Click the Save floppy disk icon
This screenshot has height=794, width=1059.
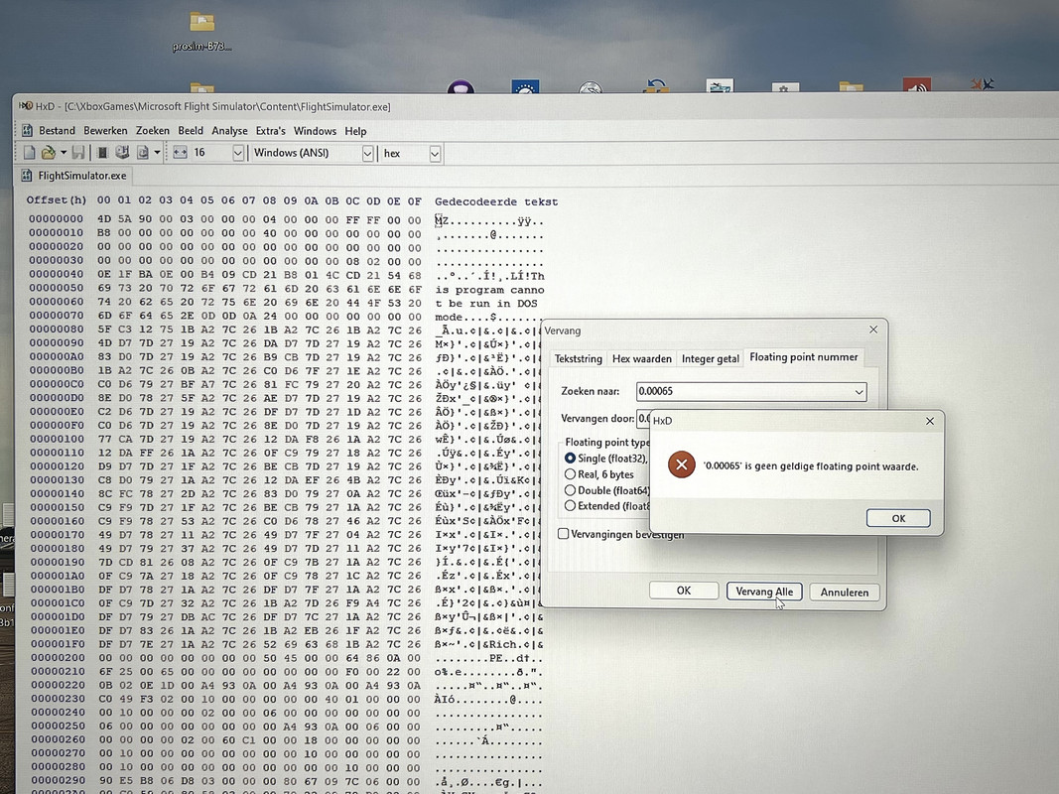(78, 153)
